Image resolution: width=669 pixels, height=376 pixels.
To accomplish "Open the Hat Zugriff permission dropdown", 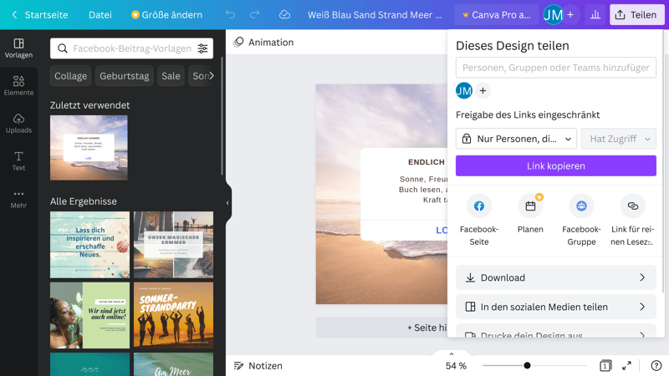I will click(618, 139).
